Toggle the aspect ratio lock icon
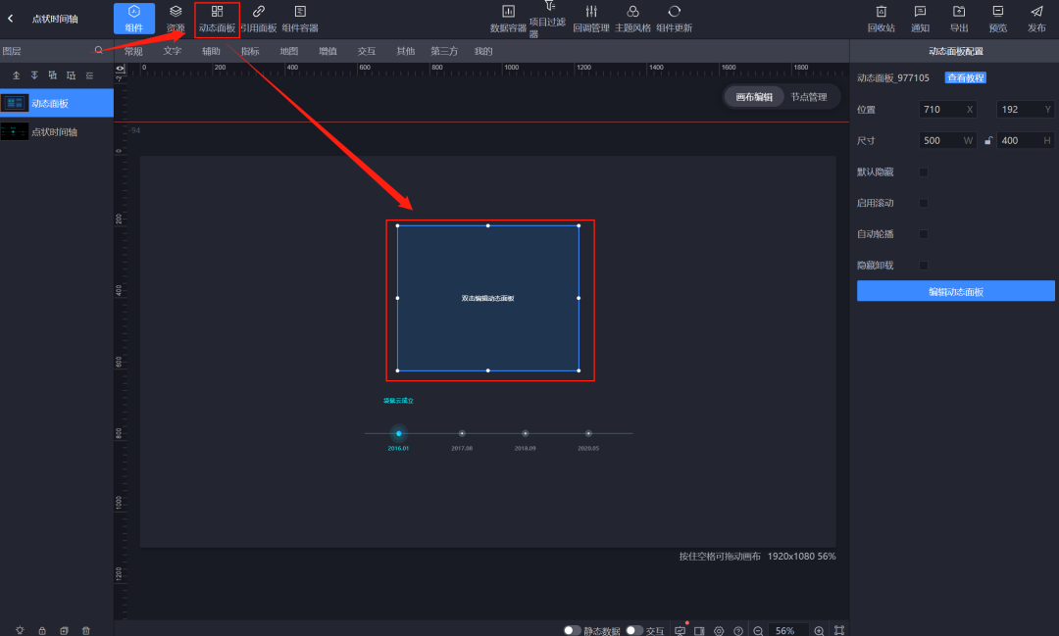Screen dimensions: 1059x636 (988, 140)
